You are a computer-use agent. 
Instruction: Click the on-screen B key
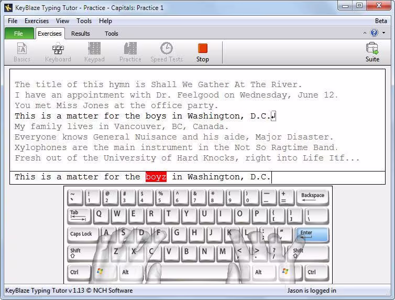coord(189,253)
